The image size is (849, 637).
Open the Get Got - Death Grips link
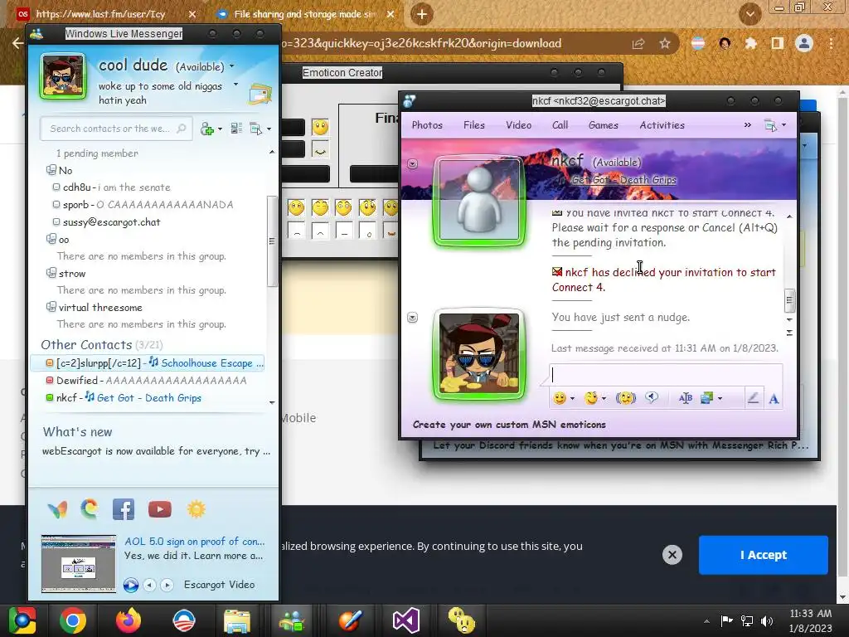623,180
